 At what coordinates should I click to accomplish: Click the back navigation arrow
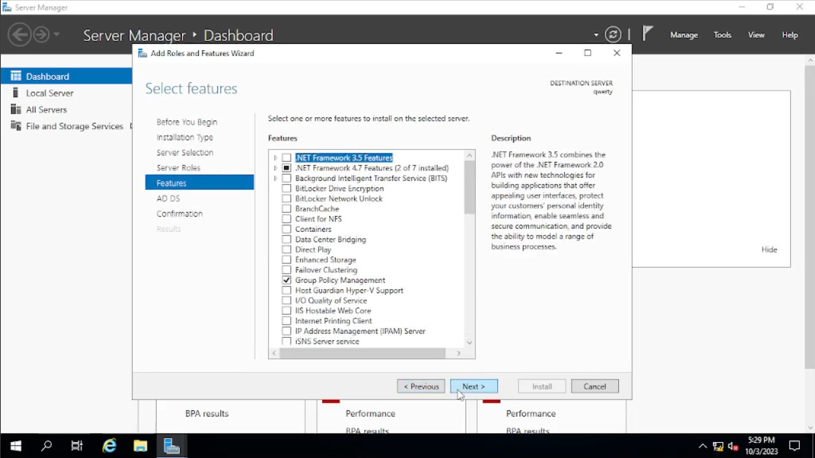(20, 34)
